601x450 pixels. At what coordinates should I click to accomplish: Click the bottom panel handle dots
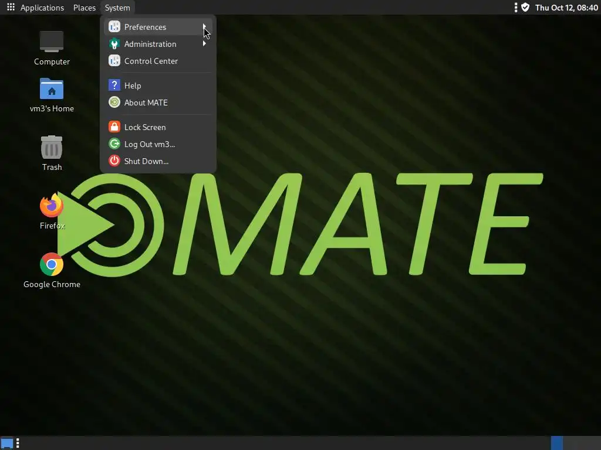[18, 444]
